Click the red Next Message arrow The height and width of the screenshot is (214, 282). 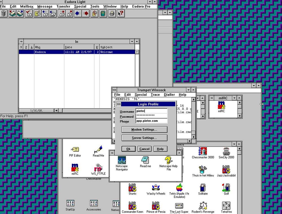point(86,14)
